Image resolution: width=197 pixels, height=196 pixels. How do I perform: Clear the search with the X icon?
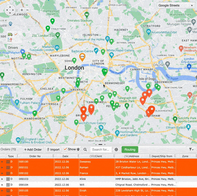pyautogui.click(x=116, y=149)
